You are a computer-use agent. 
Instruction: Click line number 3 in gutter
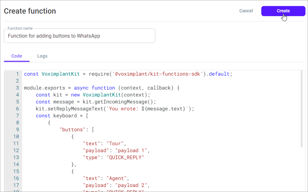pyautogui.click(x=17, y=88)
